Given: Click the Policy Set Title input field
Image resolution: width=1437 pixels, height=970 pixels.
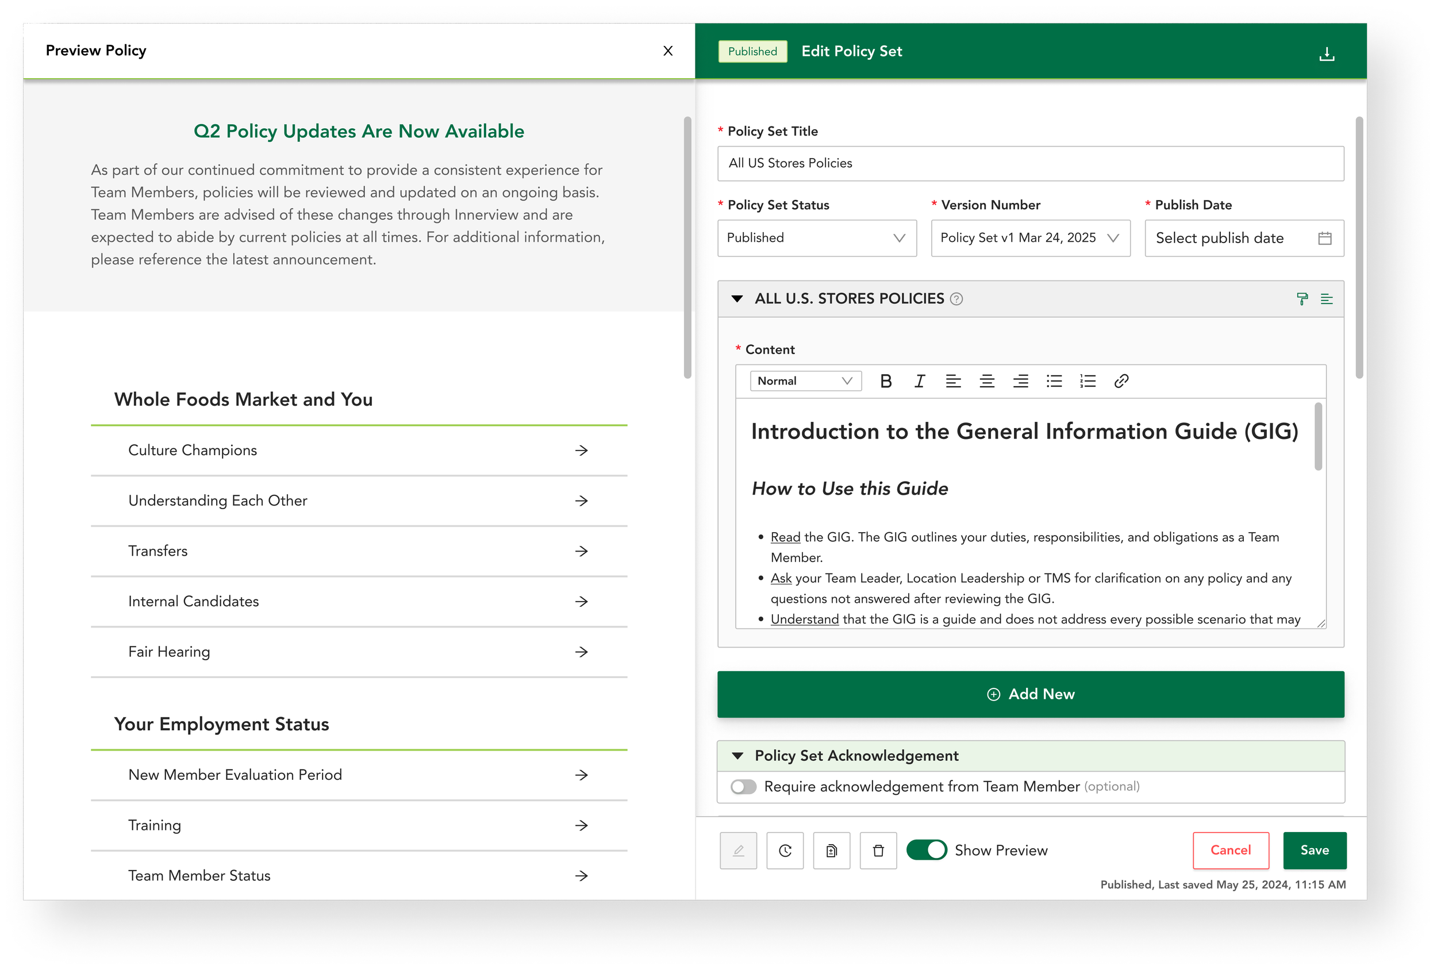Looking at the screenshot, I should coord(1030,163).
